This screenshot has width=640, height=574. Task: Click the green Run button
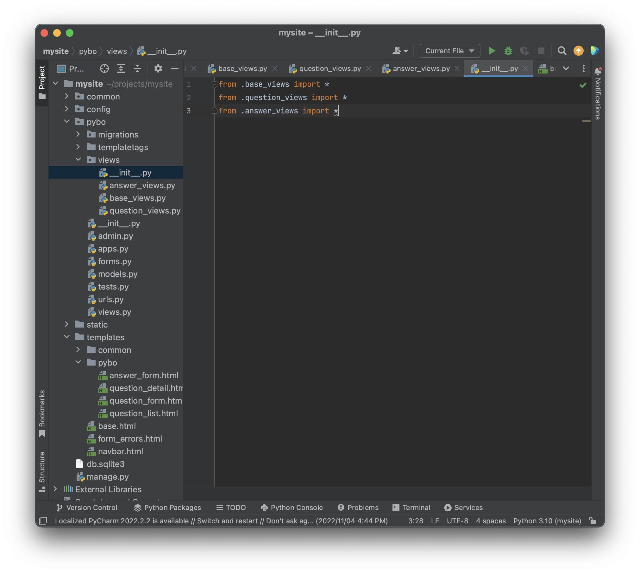(492, 51)
